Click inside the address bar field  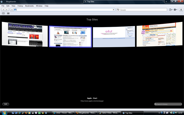[x=64, y=9]
